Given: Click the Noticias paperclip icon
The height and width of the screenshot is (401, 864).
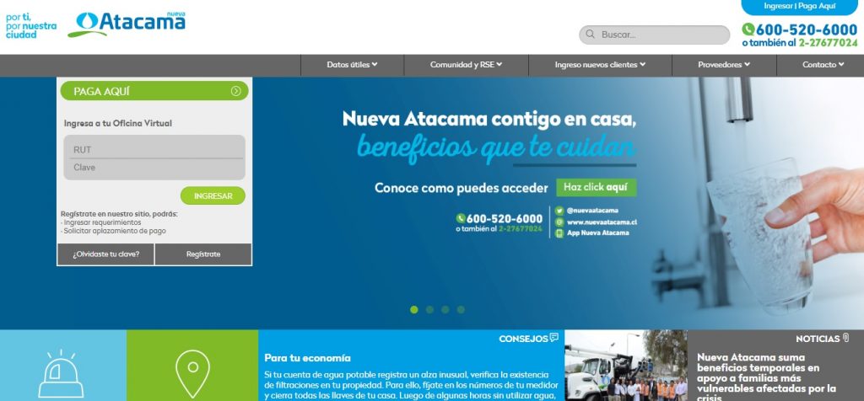Looking at the screenshot, I should point(845,338).
